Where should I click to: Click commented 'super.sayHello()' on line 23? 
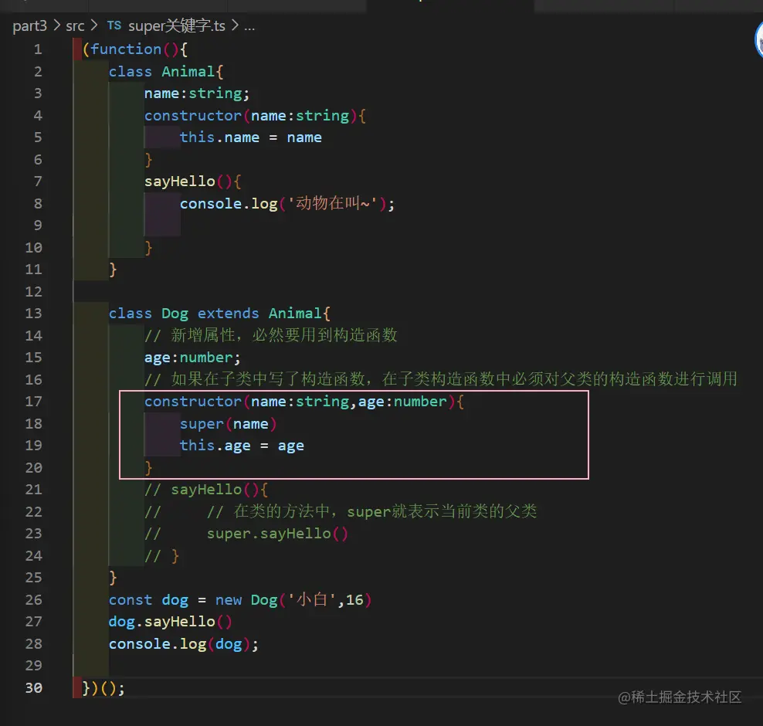pos(277,534)
